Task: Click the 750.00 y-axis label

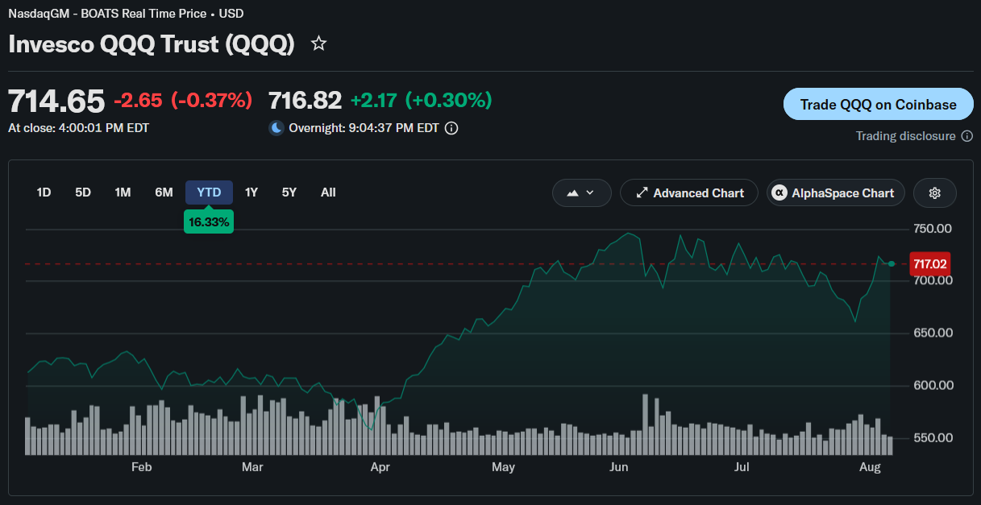Action: (933, 229)
